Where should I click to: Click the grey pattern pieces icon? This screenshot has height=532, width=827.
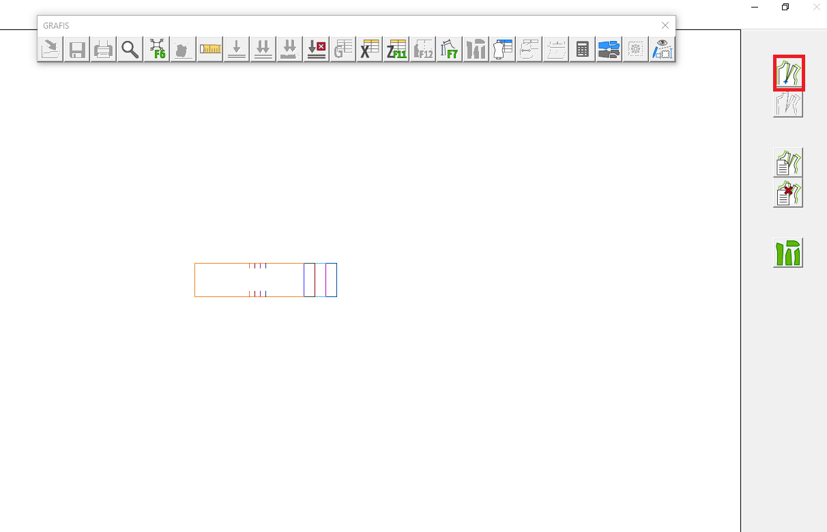click(x=476, y=49)
